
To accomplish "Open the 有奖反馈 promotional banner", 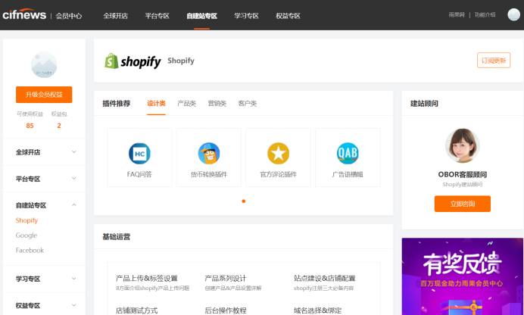I will click(x=462, y=276).
